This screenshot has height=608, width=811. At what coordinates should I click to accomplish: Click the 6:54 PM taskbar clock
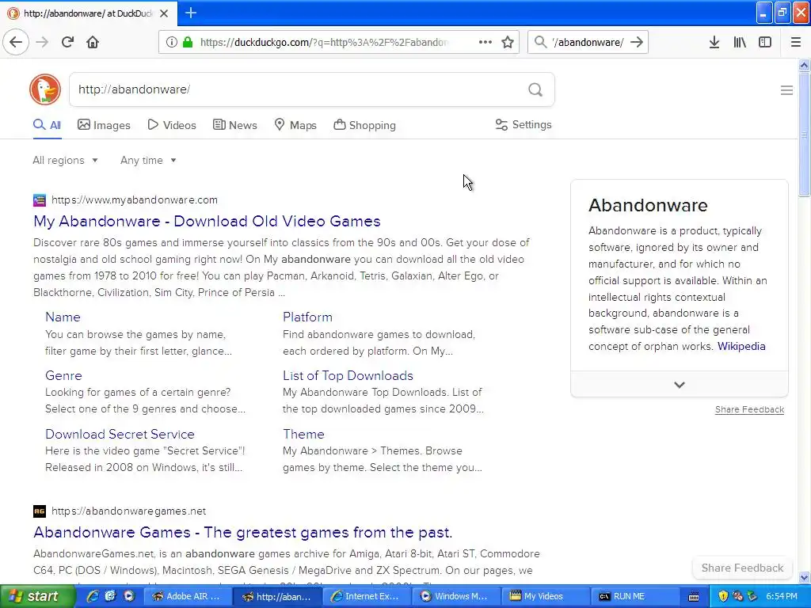[x=782, y=596]
